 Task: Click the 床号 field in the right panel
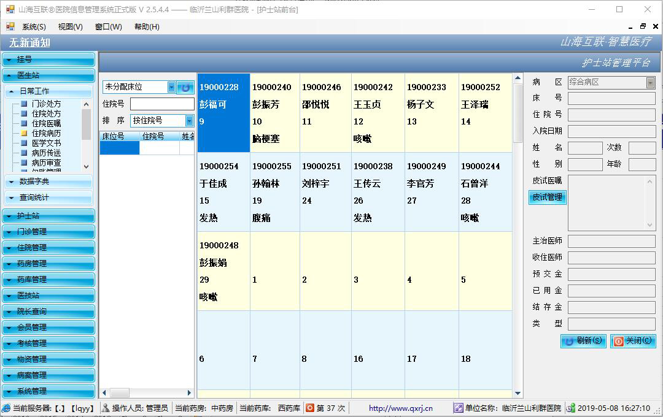[x=611, y=99]
